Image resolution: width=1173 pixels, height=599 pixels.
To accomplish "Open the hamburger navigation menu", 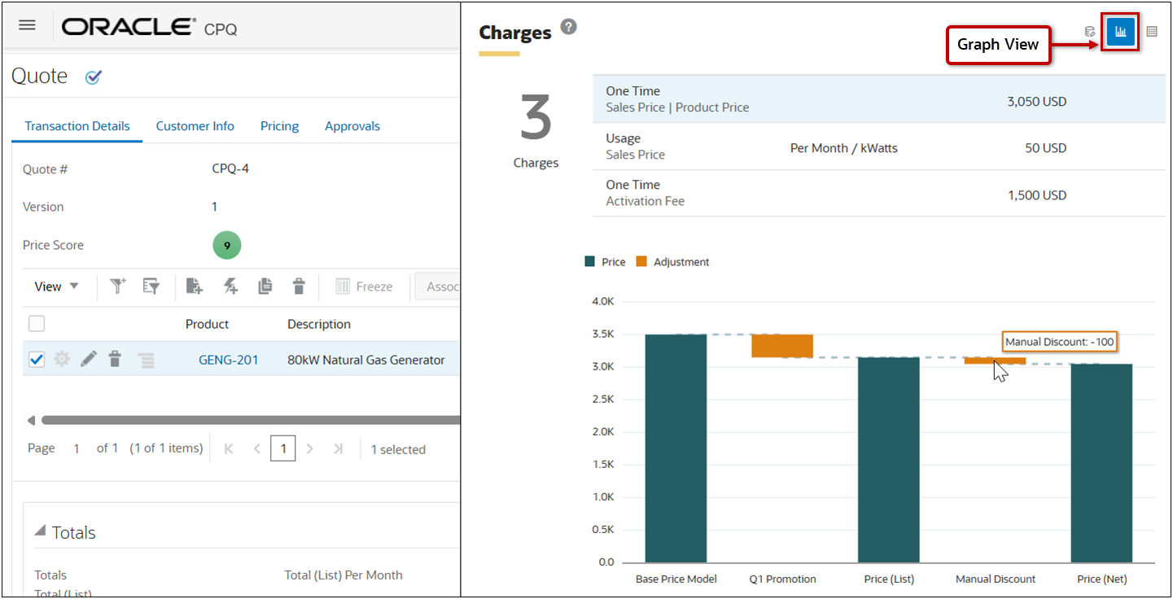I will tap(27, 25).
